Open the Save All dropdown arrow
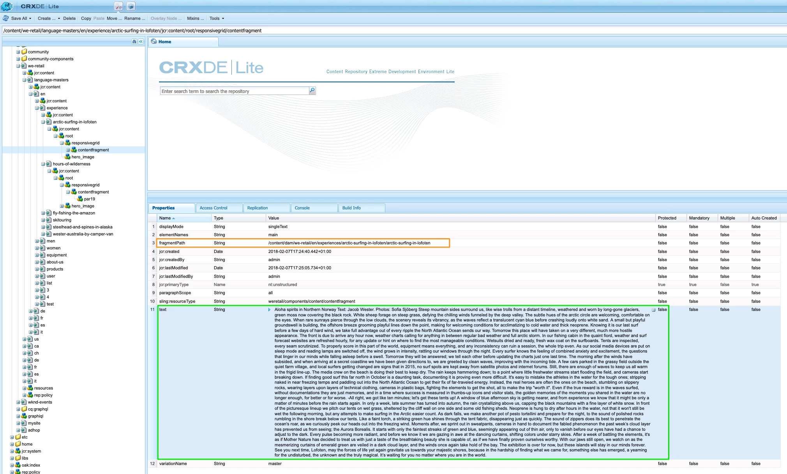 tap(30, 18)
